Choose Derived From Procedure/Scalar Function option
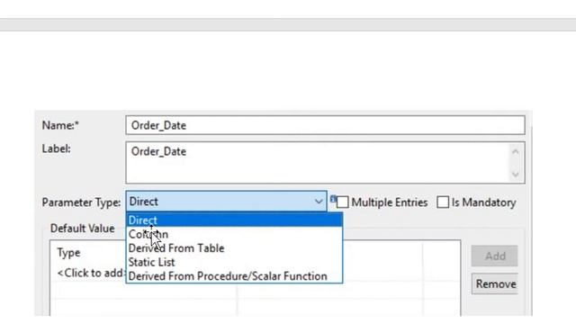Screen dimensions: 576x324 pyautogui.click(x=234, y=276)
